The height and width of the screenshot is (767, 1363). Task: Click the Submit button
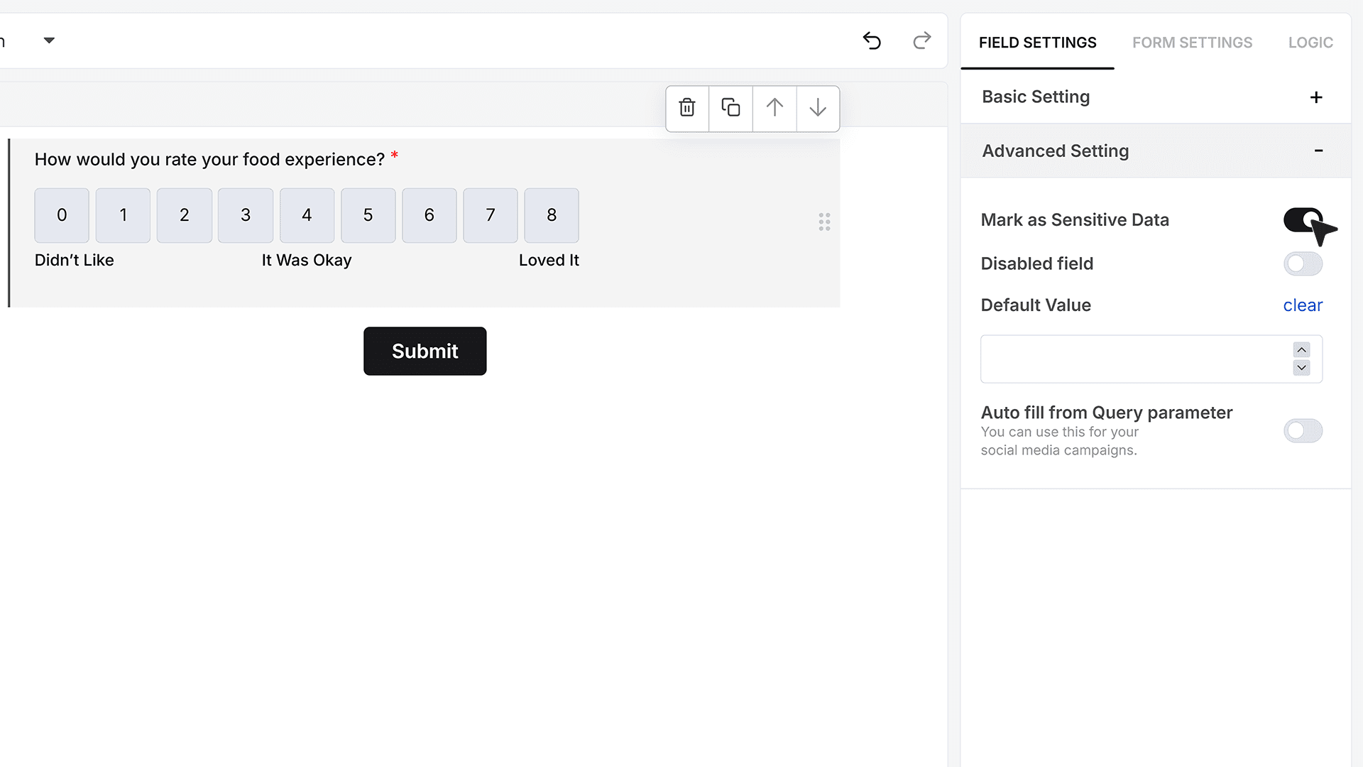tap(425, 351)
